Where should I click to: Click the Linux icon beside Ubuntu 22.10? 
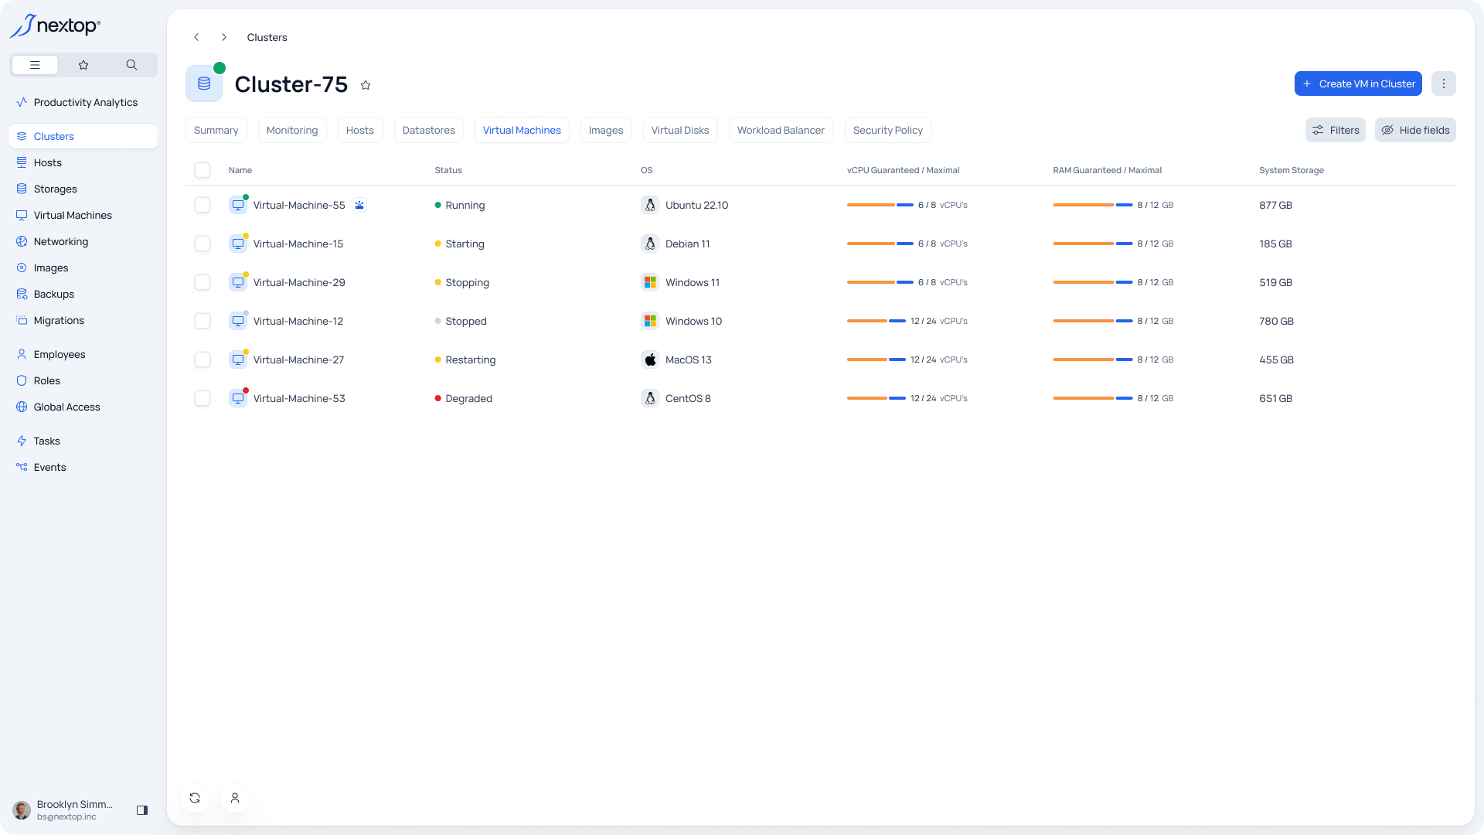coord(650,205)
